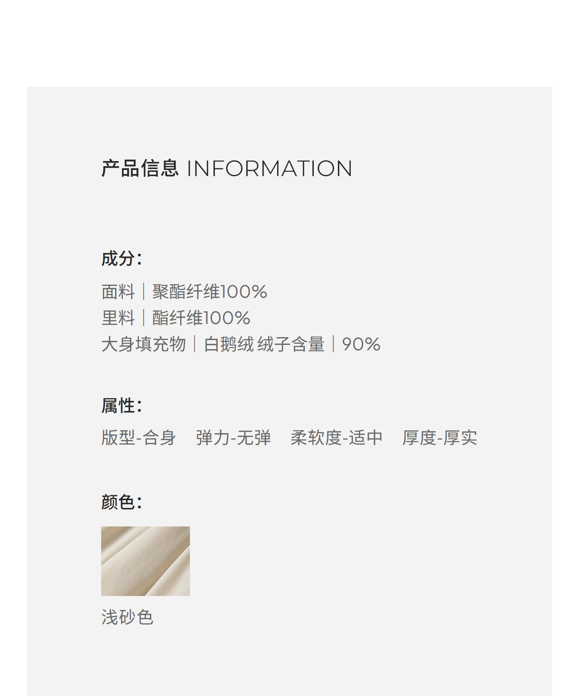This screenshot has height=696, width=579.
Task: Pick the 厚度-厚实 thickness attribute
Action: coord(440,438)
